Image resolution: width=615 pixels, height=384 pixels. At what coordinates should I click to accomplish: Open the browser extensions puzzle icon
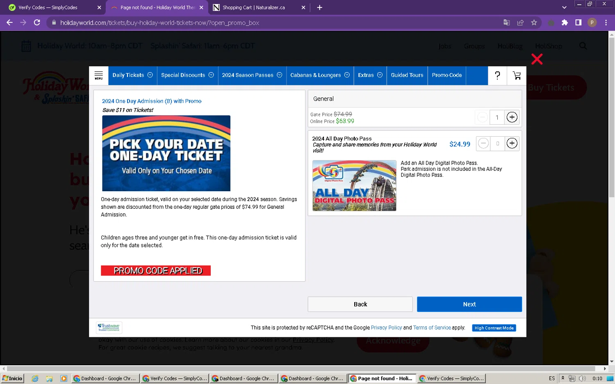tap(565, 23)
